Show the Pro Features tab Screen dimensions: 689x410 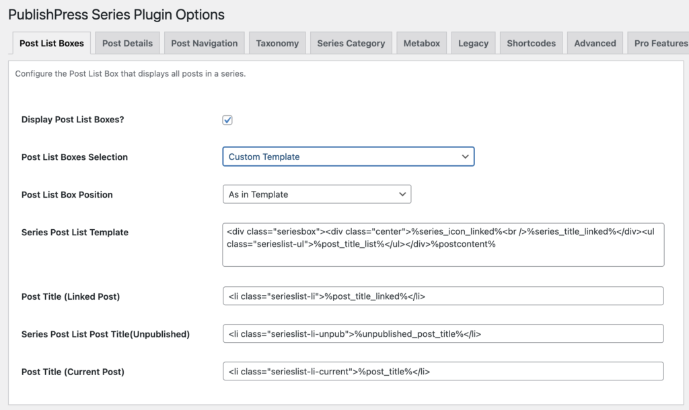[659, 43]
